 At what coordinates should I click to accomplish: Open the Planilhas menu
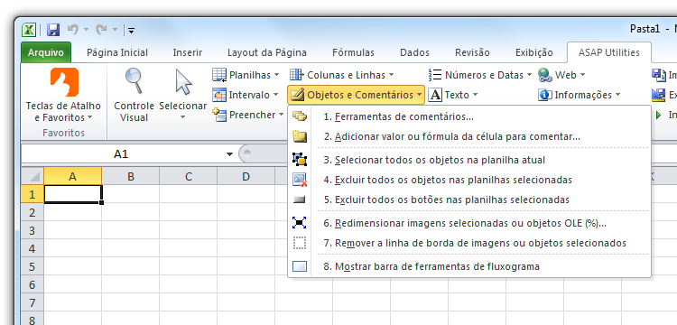[246, 75]
